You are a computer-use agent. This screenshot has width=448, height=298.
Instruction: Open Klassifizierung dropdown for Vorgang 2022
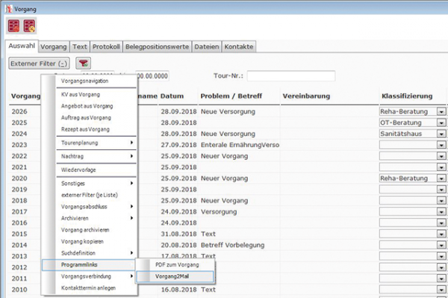pyautogui.click(x=441, y=156)
